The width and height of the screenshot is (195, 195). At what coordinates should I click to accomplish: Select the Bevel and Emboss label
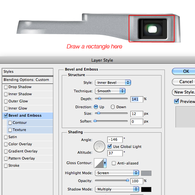tap(25, 115)
